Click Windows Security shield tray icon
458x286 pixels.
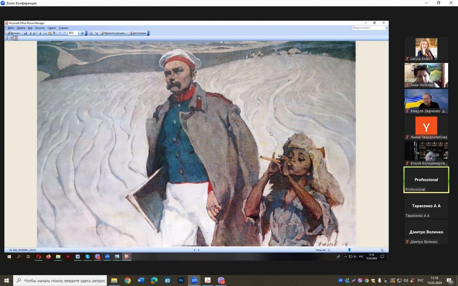pos(373,281)
